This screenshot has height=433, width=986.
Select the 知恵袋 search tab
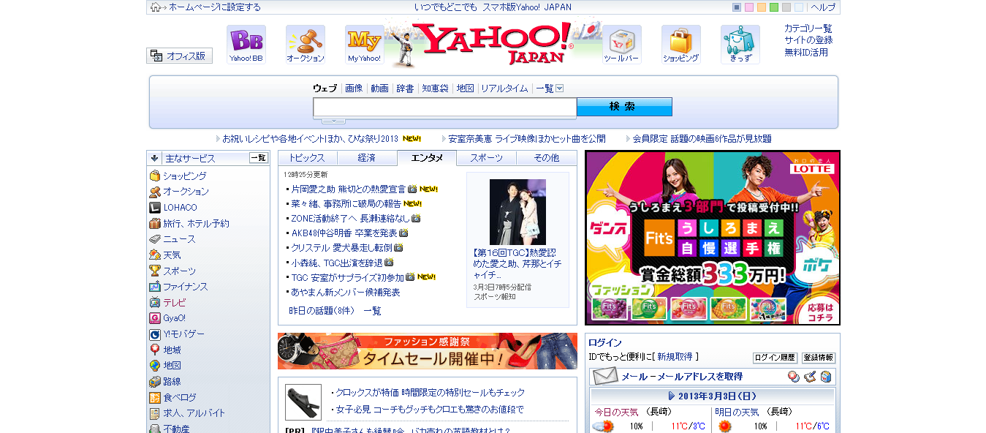click(x=435, y=89)
